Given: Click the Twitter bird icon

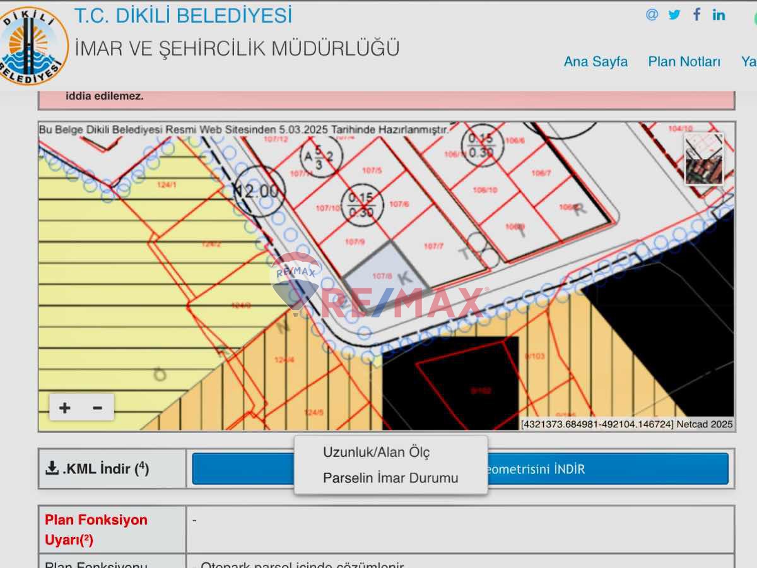Looking at the screenshot, I should click(674, 14).
